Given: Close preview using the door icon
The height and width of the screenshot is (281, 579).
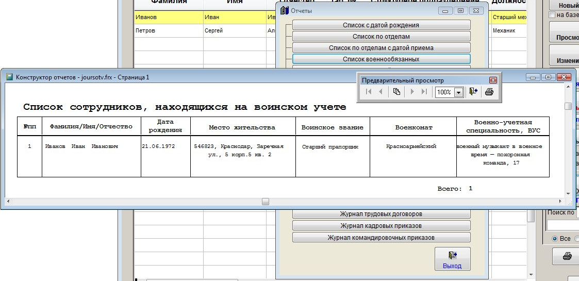Looking at the screenshot, I should click(474, 92).
